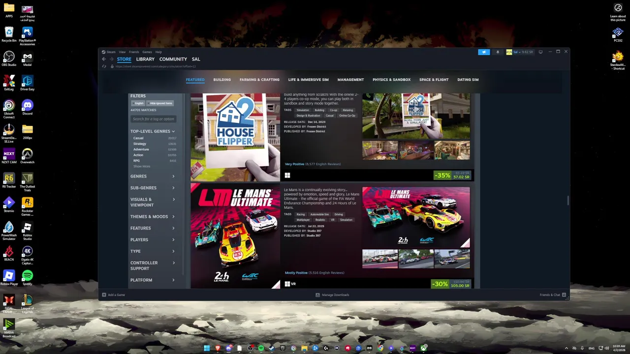Screen dimensions: 630x354
Task: Open the Sal account dropdown with wallet balance
Action: coord(523,52)
